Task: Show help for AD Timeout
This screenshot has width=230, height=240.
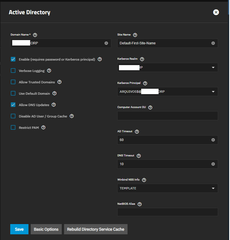Action: point(137,132)
